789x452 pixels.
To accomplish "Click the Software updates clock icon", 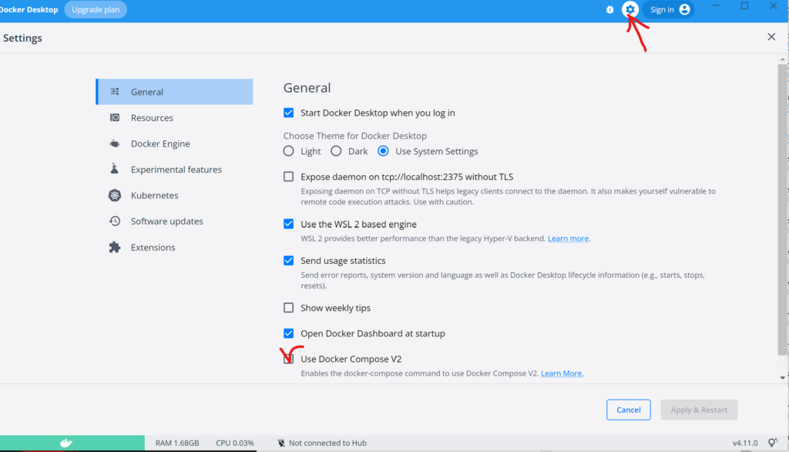I will (x=115, y=221).
